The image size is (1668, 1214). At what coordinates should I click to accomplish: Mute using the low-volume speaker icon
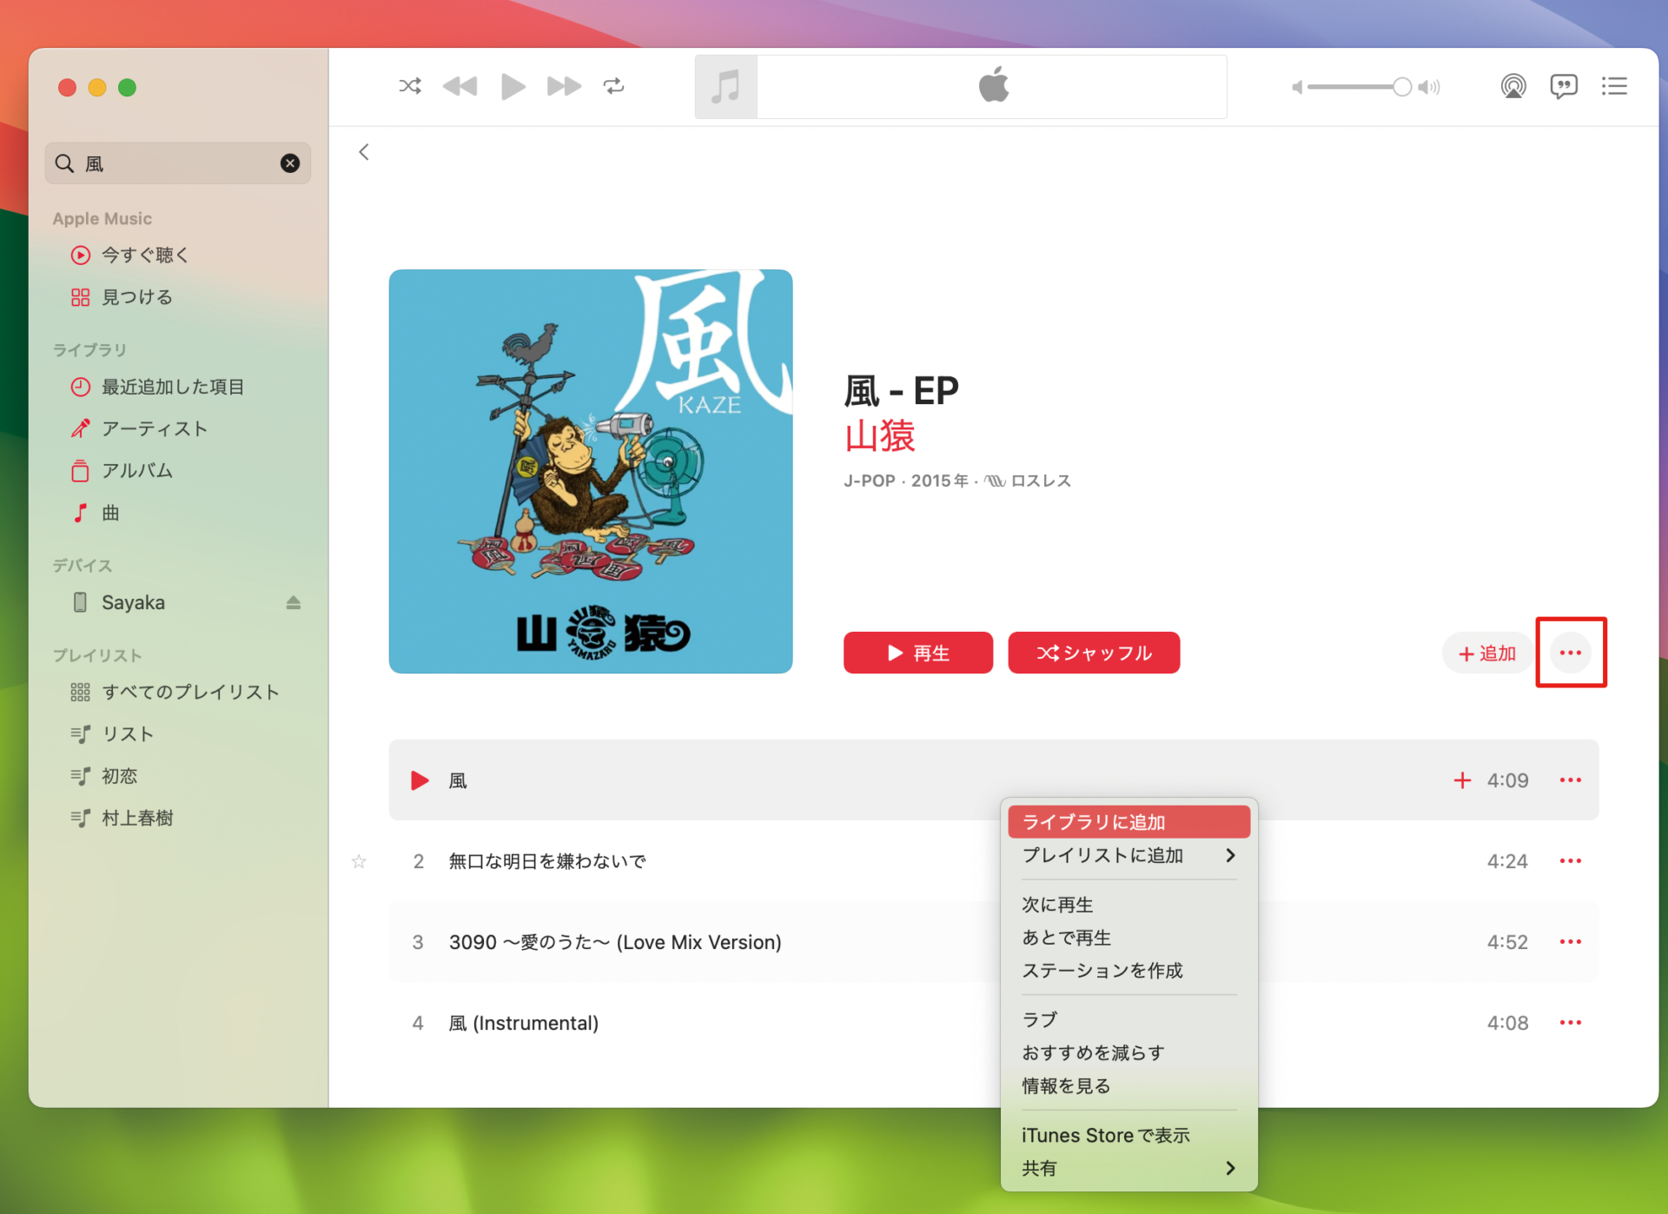click(x=1296, y=87)
